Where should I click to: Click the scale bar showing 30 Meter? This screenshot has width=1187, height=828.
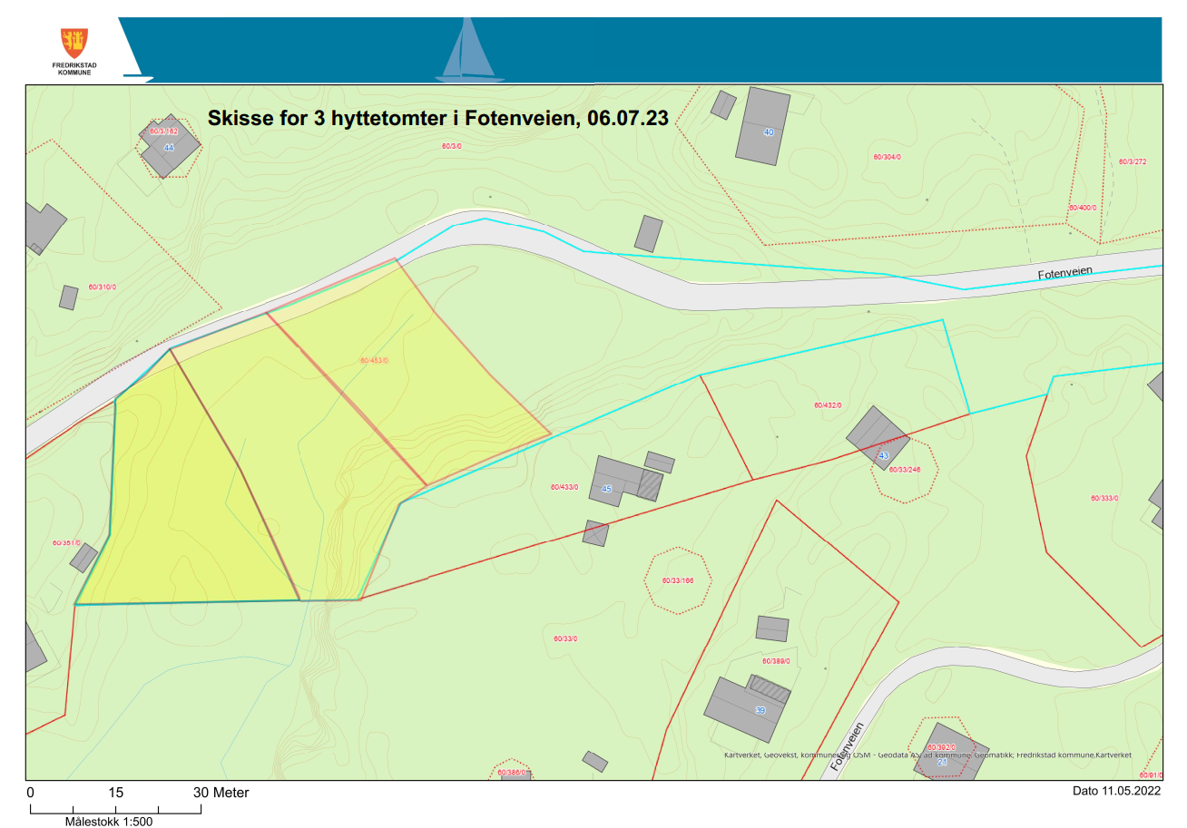115,804
